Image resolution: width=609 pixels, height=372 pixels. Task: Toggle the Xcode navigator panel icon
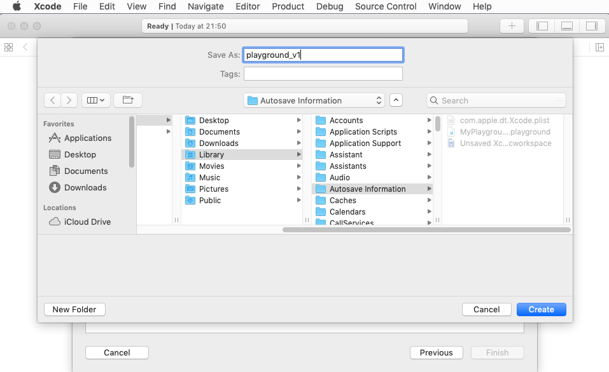point(542,26)
